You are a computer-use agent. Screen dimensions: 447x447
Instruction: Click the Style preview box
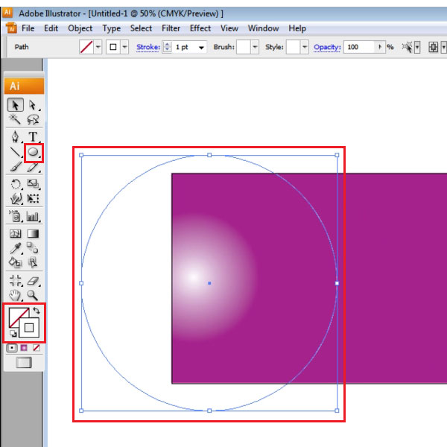tap(294, 47)
